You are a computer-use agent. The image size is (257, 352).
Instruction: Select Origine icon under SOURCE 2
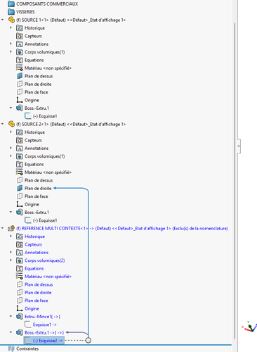point(20,204)
